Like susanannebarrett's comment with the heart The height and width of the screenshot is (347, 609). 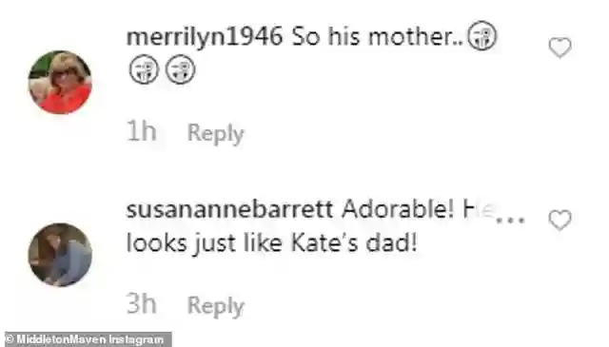coord(560,220)
